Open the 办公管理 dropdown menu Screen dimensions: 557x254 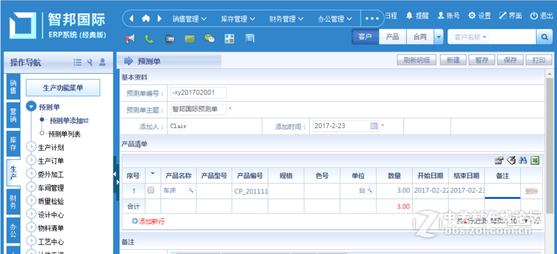pos(335,19)
